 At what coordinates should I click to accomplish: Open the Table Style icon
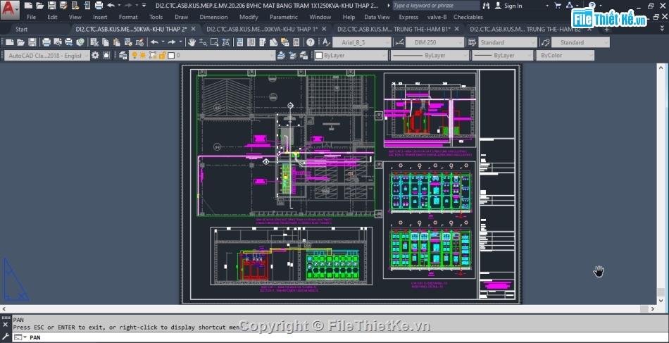tap(472, 42)
